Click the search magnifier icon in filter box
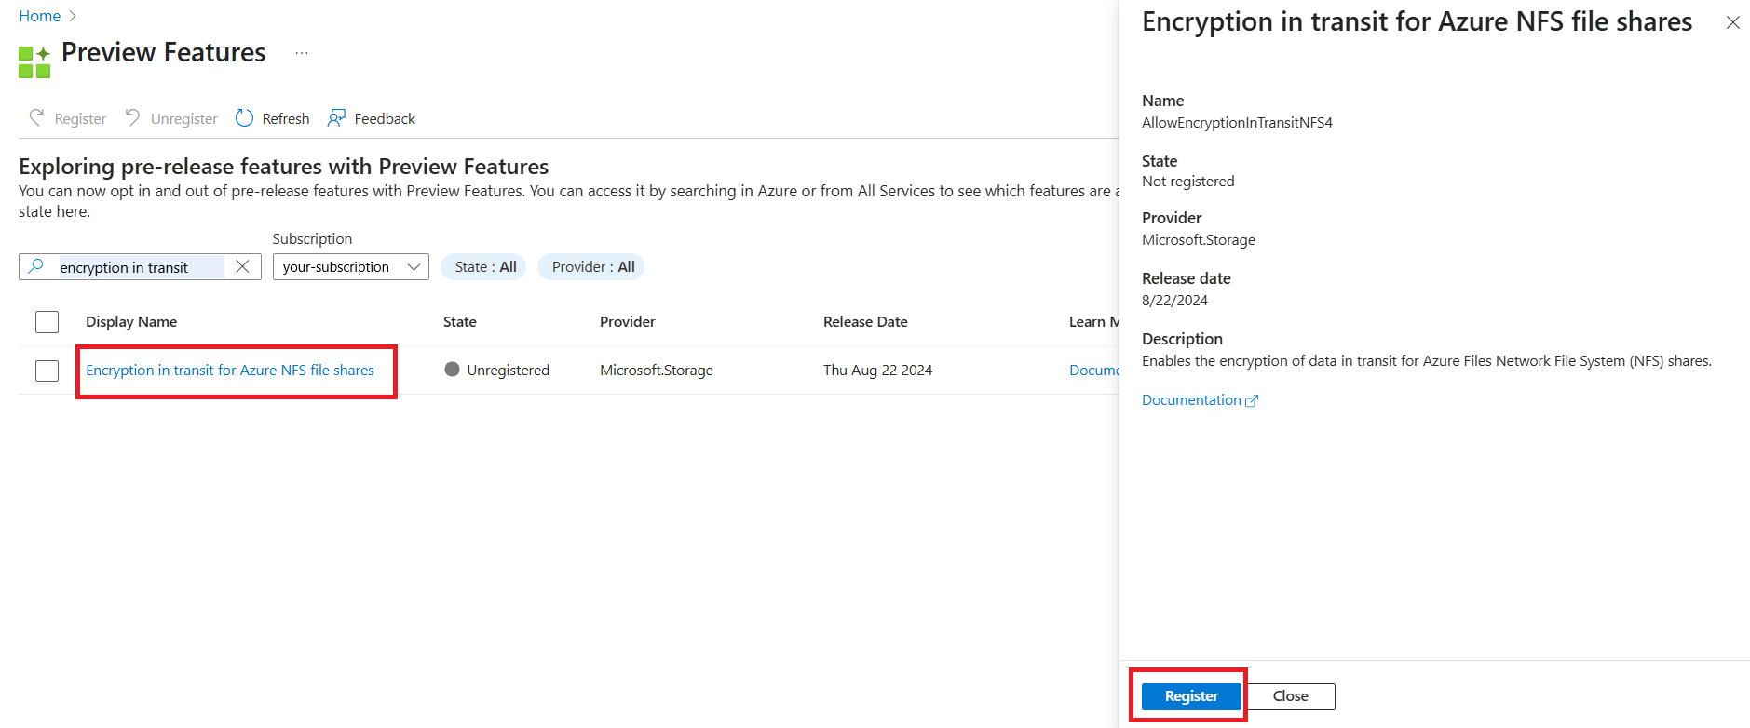The width and height of the screenshot is (1750, 728). pyautogui.click(x=36, y=266)
